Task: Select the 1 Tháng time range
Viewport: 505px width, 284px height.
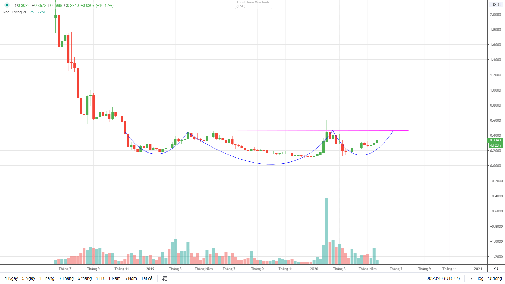Action: click(47, 278)
